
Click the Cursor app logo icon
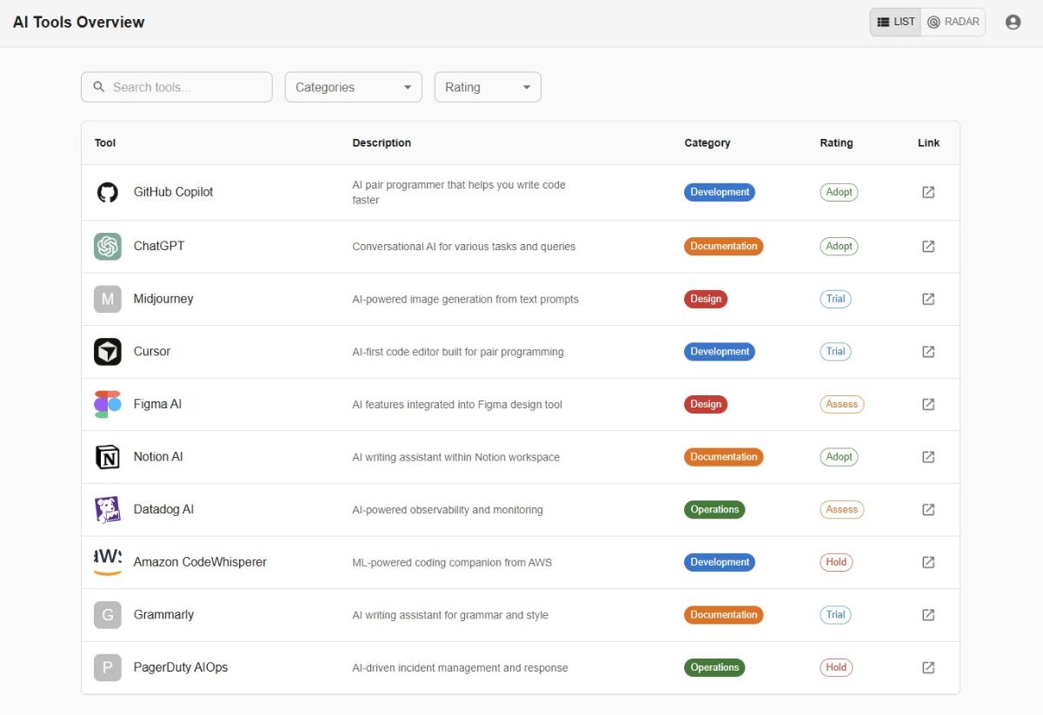coord(108,352)
